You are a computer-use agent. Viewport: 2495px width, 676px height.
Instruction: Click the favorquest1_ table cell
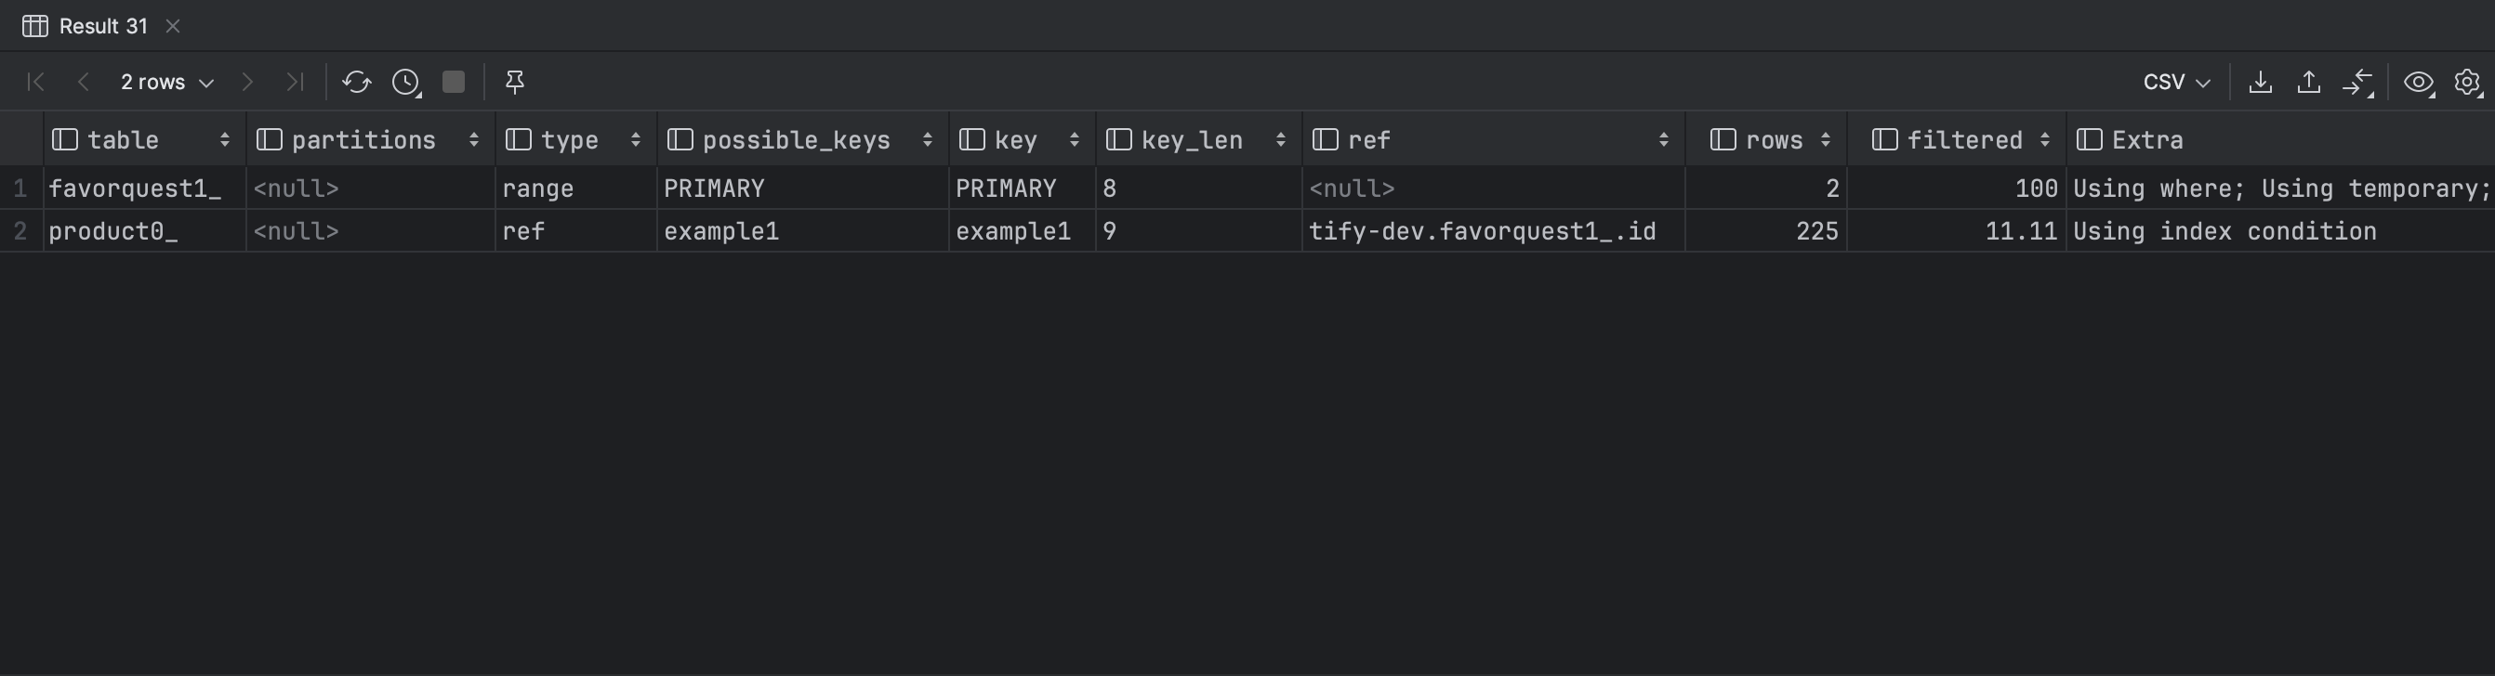(x=144, y=188)
